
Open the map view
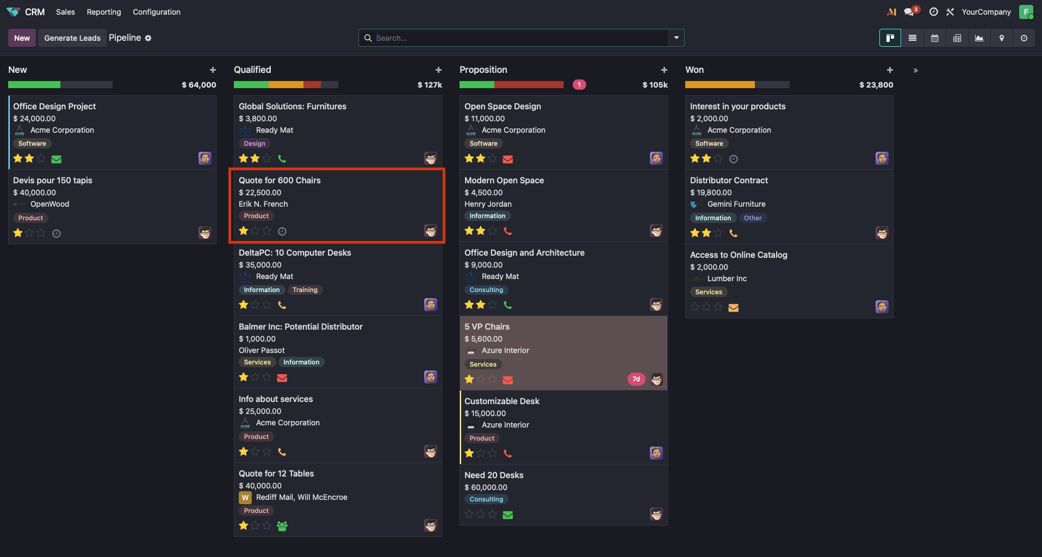click(1002, 38)
